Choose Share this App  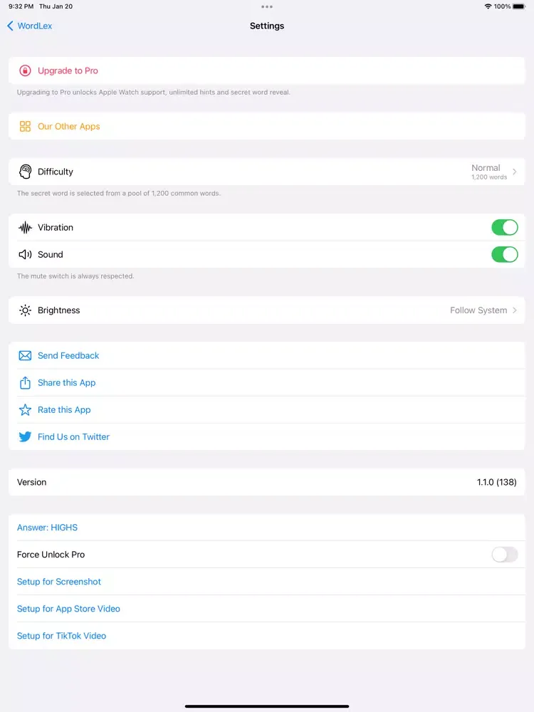pyautogui.click(x=267, y=383)
